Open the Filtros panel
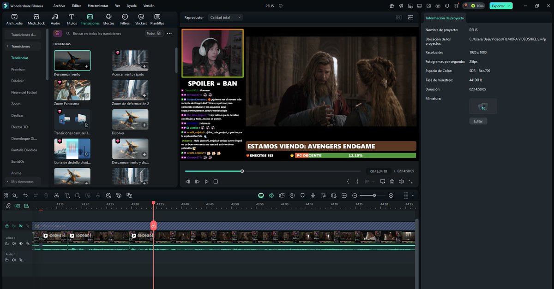This screenshot has height=289, width=554. pyautogui.click(x=125, y=19)
